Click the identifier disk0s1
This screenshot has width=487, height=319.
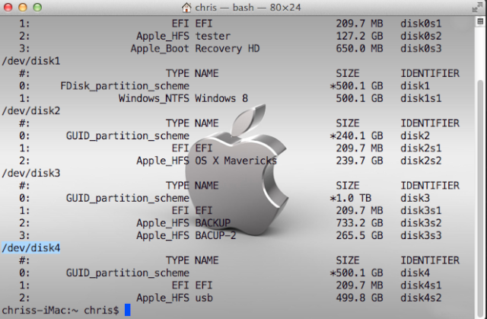tap(421, 24)
